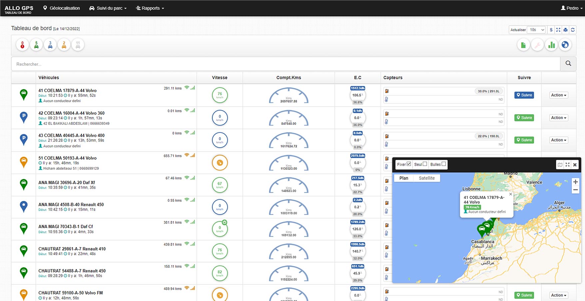The width and height of the screenshot is (585, 301).
Task: Open the blue globe map icon
Action: [565, 45]
